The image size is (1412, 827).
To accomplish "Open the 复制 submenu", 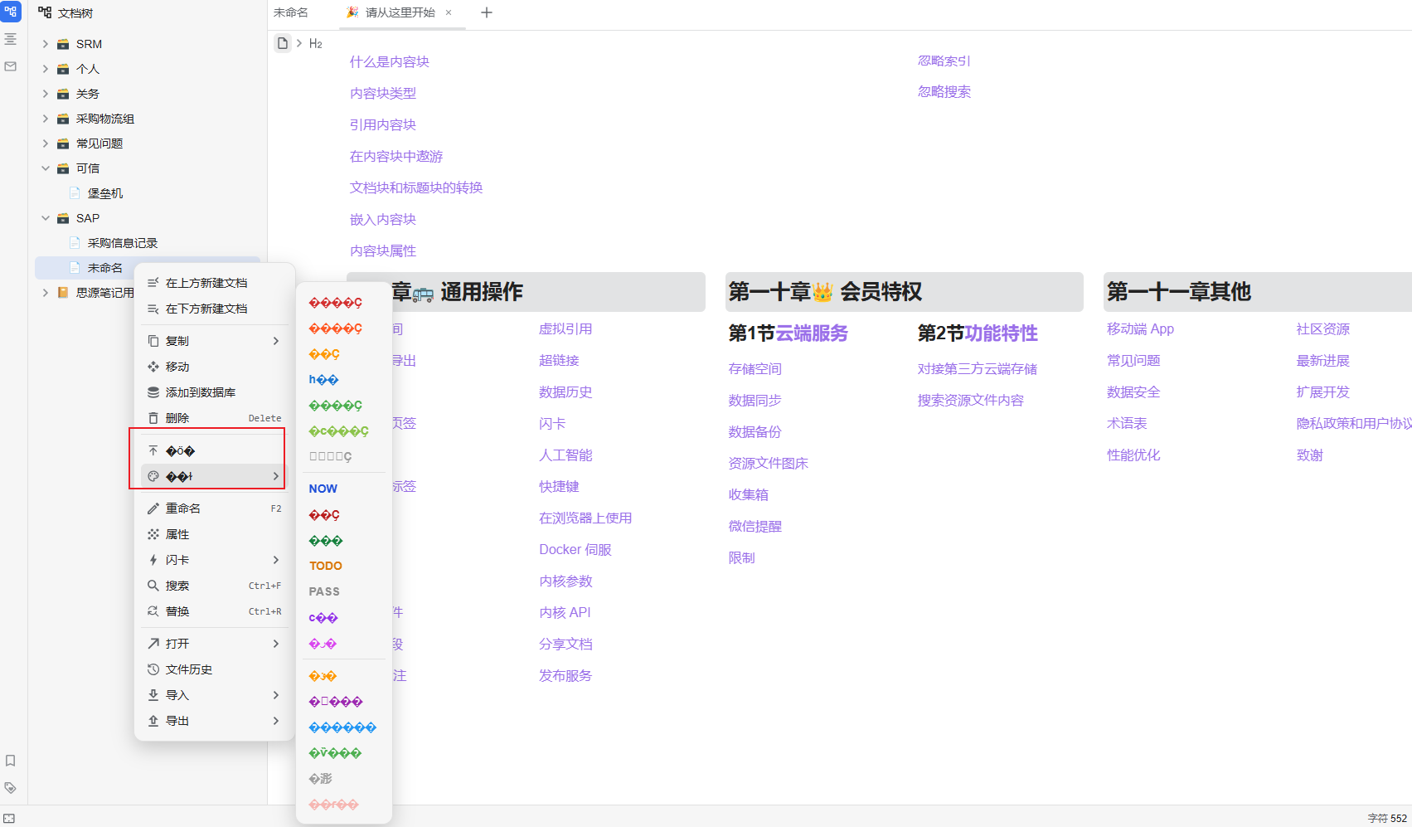I will [x=214, y=341].
